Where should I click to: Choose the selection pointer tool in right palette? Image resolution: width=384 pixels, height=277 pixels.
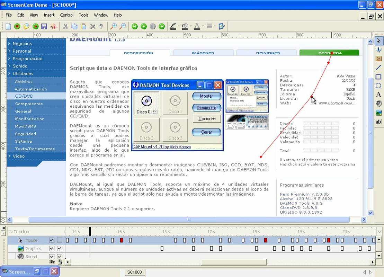tap(378, 41)
